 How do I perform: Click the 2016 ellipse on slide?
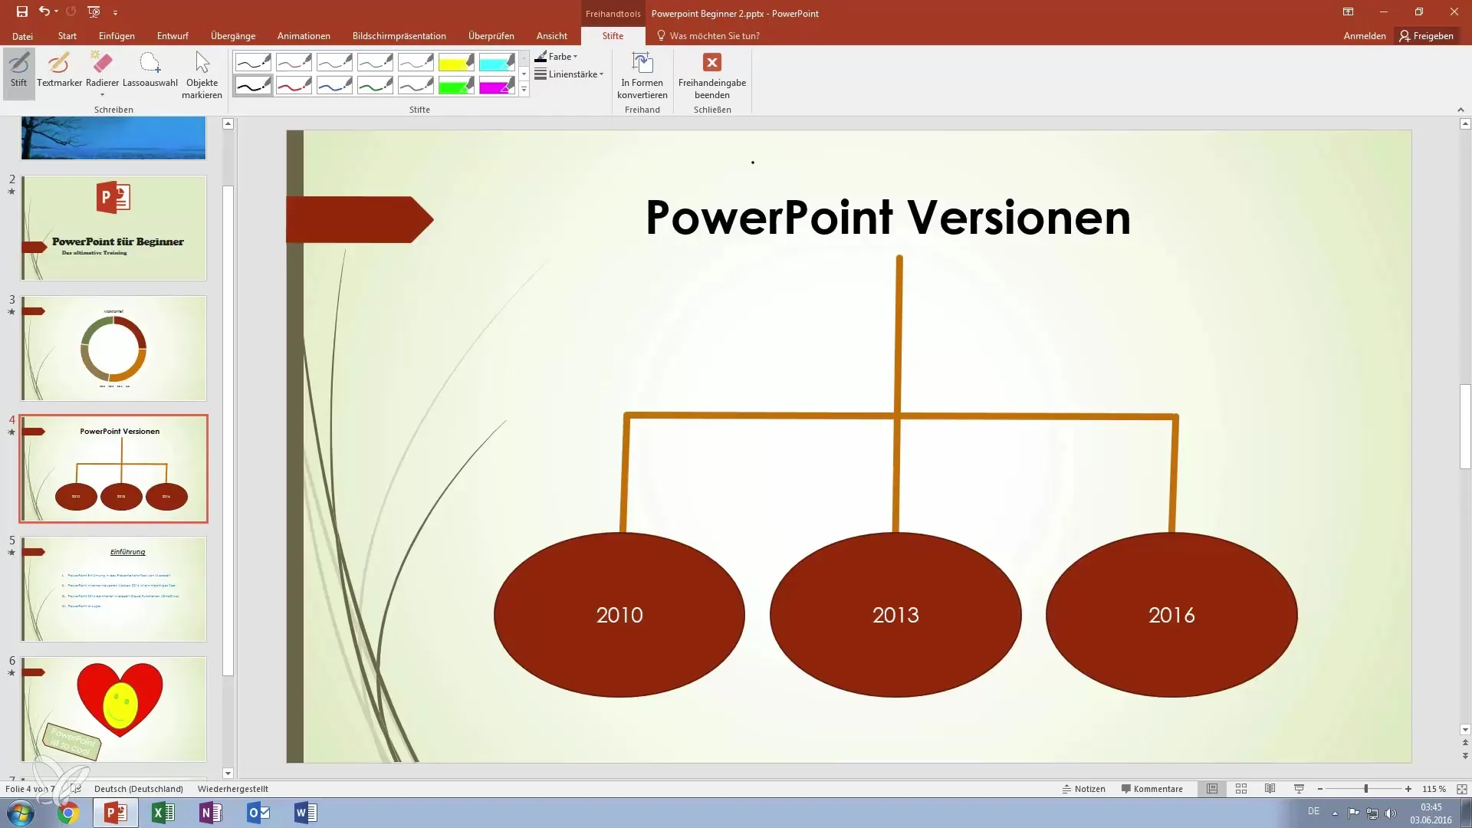click(x=1171, y=615)
